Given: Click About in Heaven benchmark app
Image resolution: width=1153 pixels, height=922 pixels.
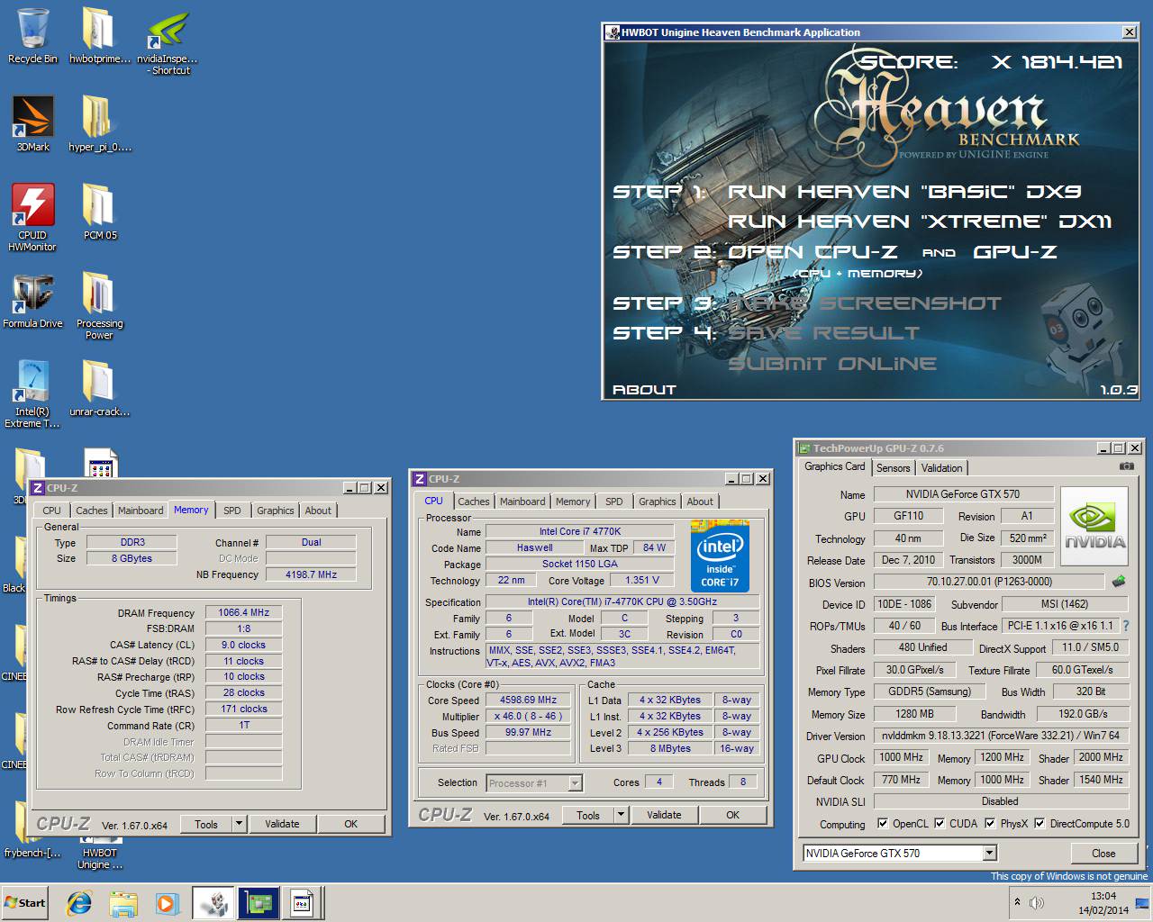Looking at the screenshot, I should (644, 389).
